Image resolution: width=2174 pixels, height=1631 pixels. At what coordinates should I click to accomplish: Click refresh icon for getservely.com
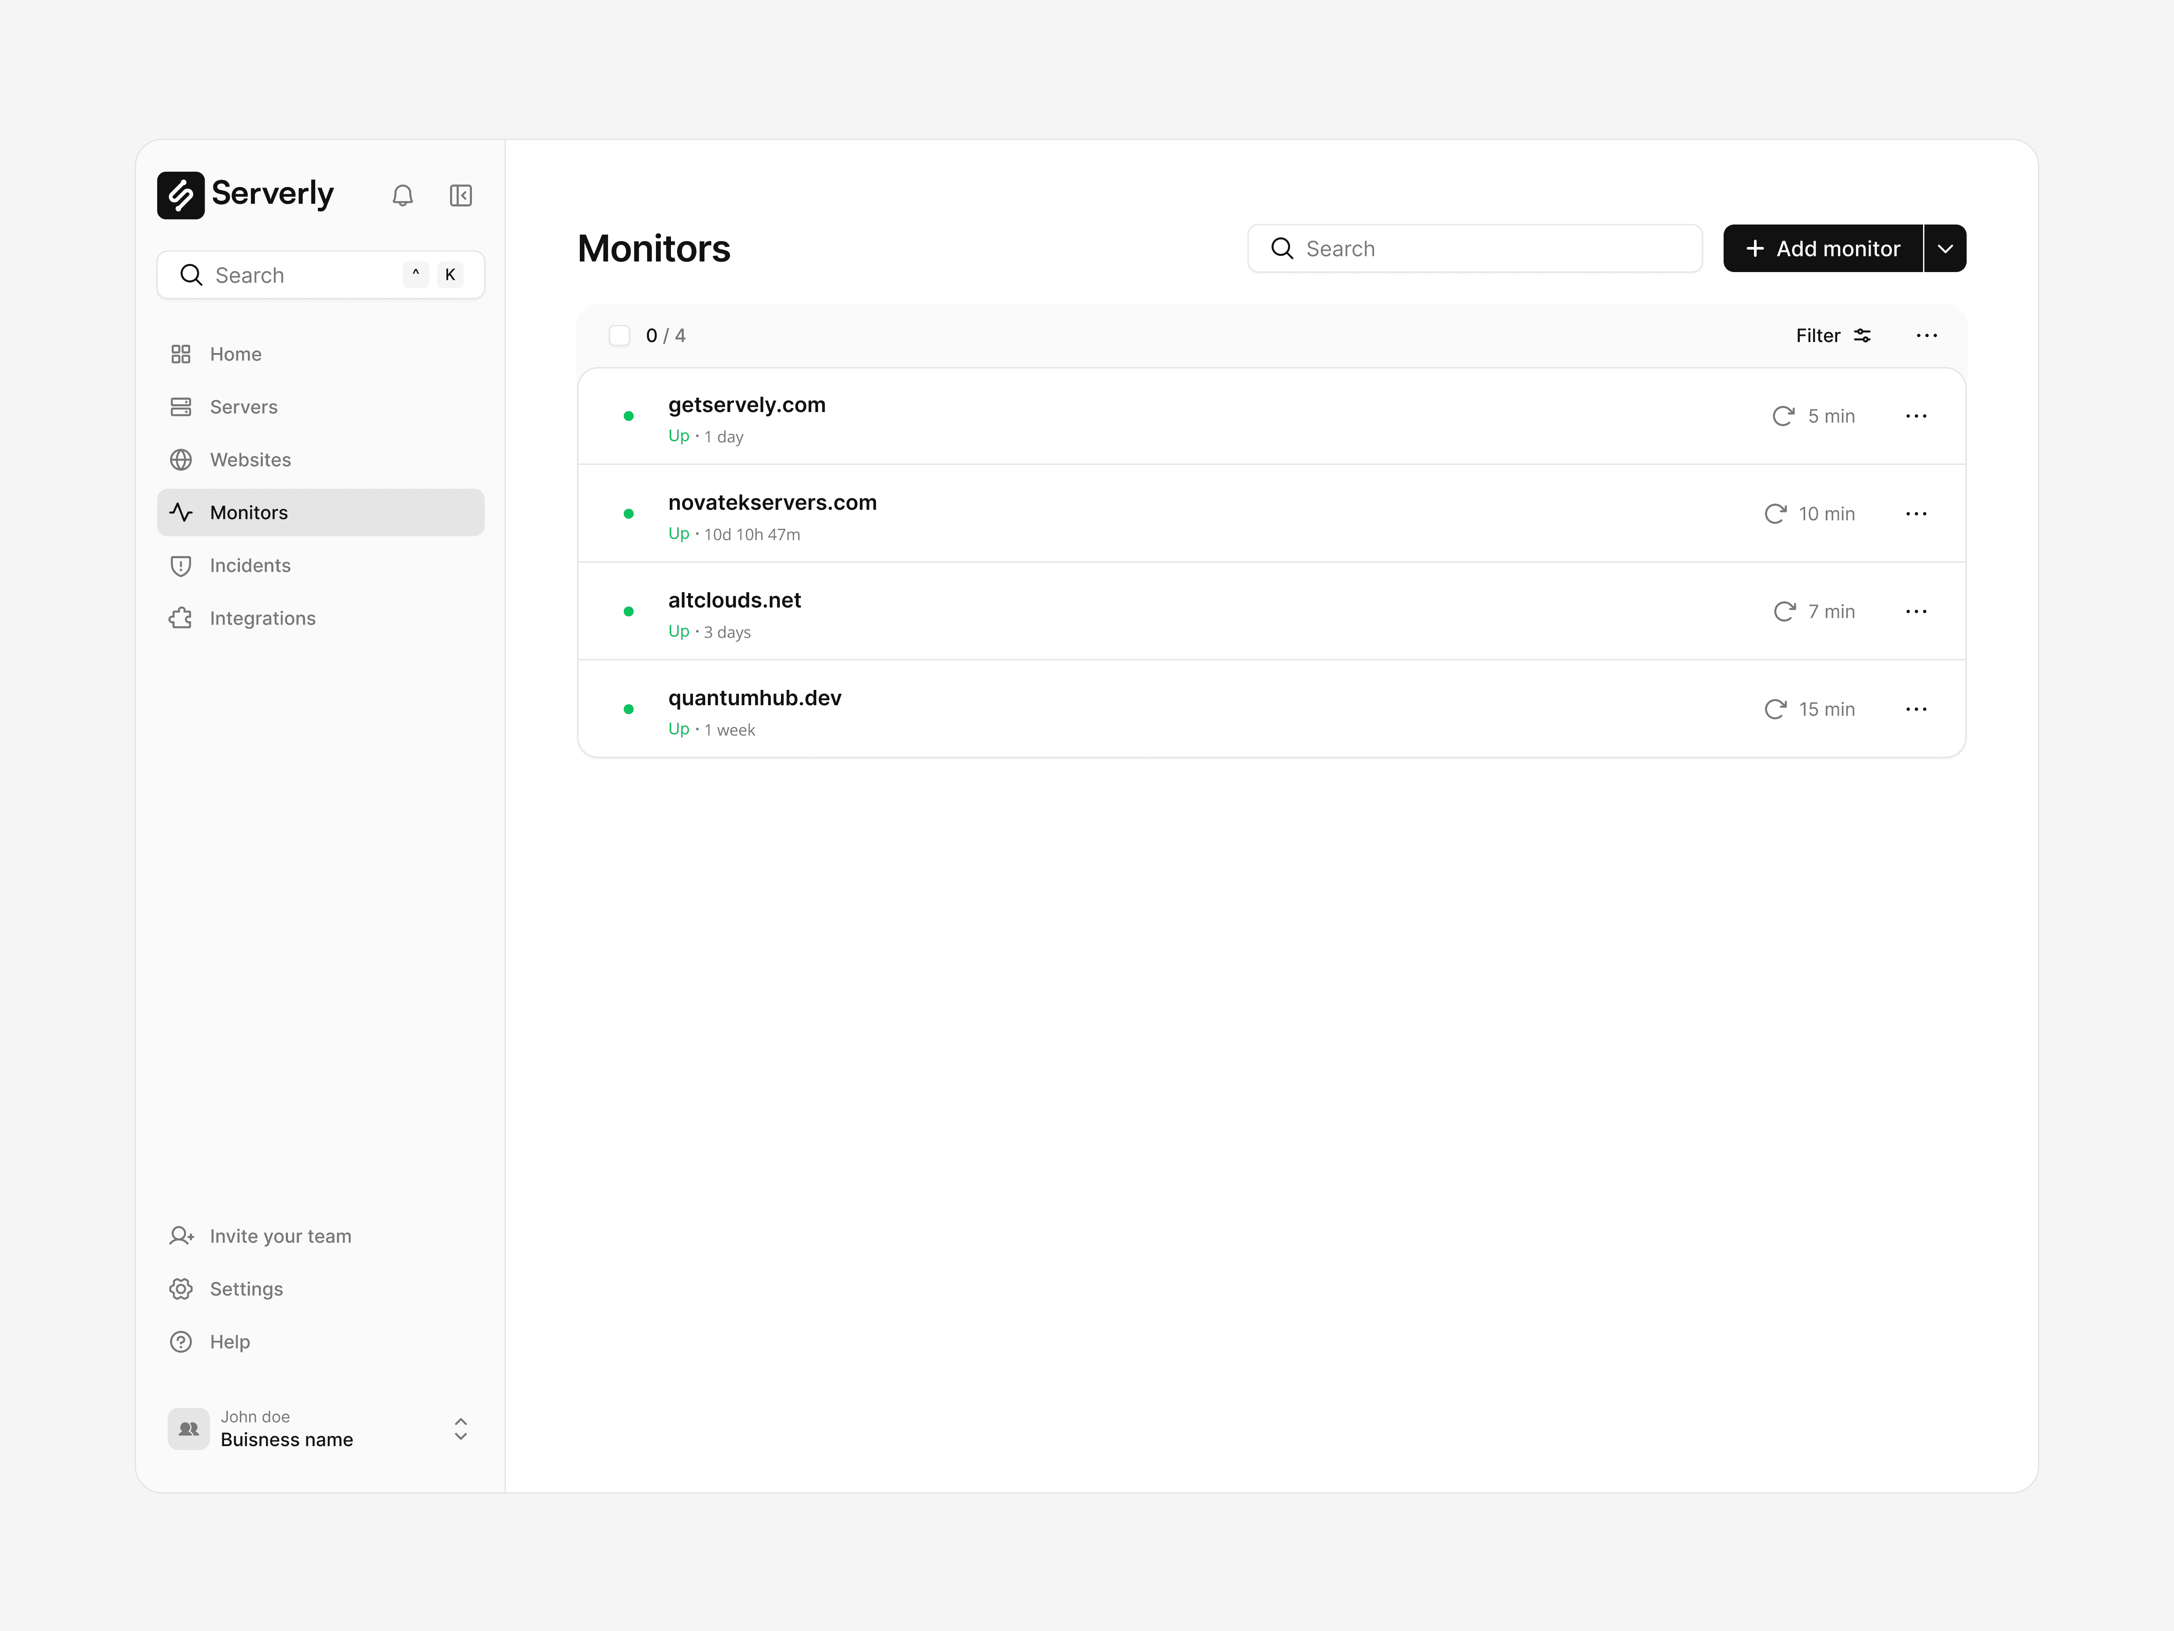click(1783, 416)
